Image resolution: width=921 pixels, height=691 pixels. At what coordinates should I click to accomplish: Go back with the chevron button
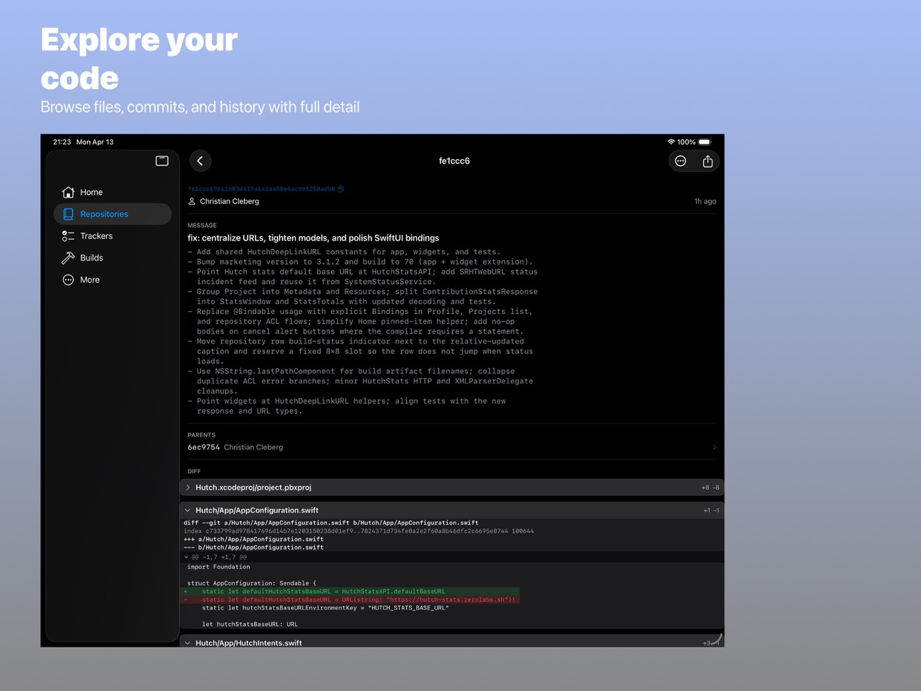click(x=200, y=161)
